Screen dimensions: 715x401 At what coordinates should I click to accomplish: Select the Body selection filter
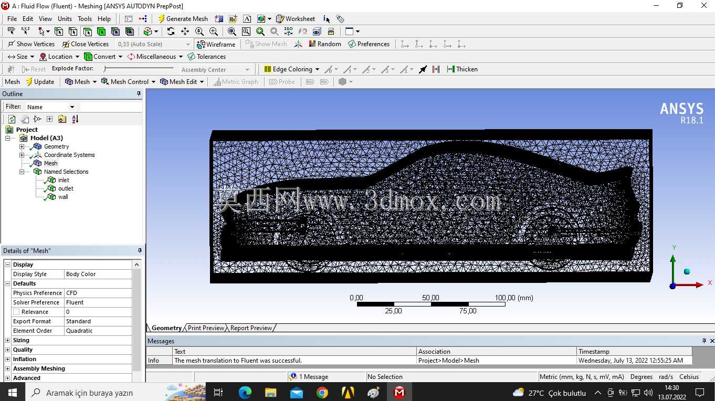pyautogui.click(x=101, y=31)
